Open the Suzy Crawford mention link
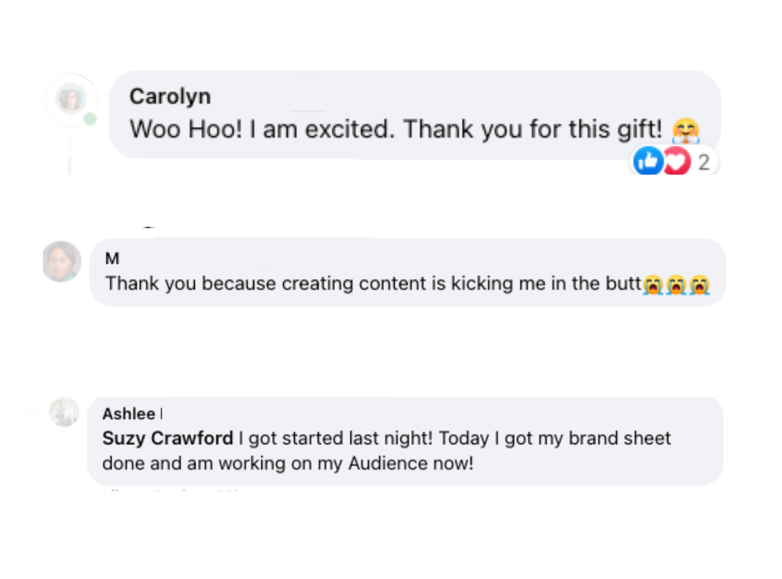This screenshot has height=579, width=782. [167, 438]
